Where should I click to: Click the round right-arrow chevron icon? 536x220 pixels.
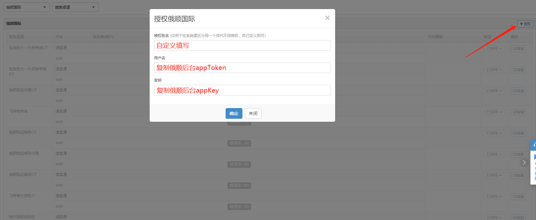pos(524,163)
